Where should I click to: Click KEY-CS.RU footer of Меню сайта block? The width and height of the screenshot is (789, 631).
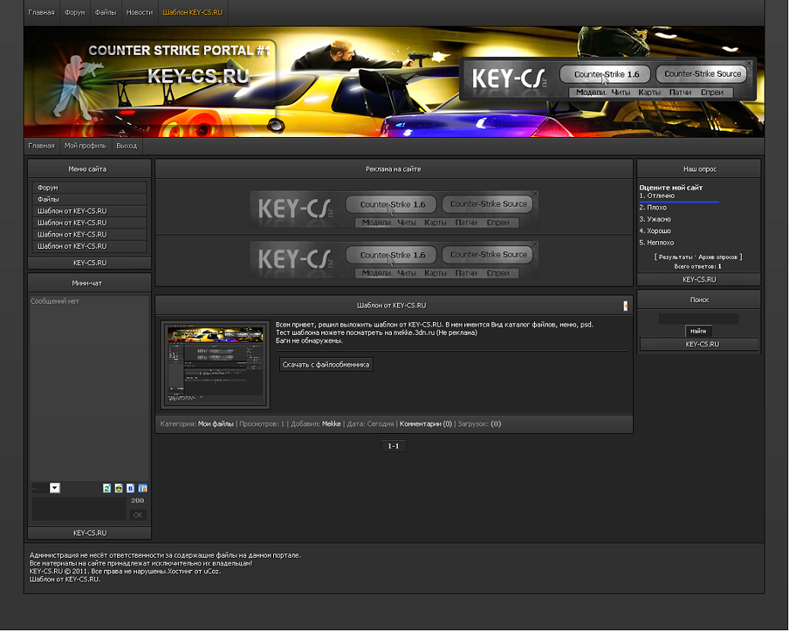[90, 263]
